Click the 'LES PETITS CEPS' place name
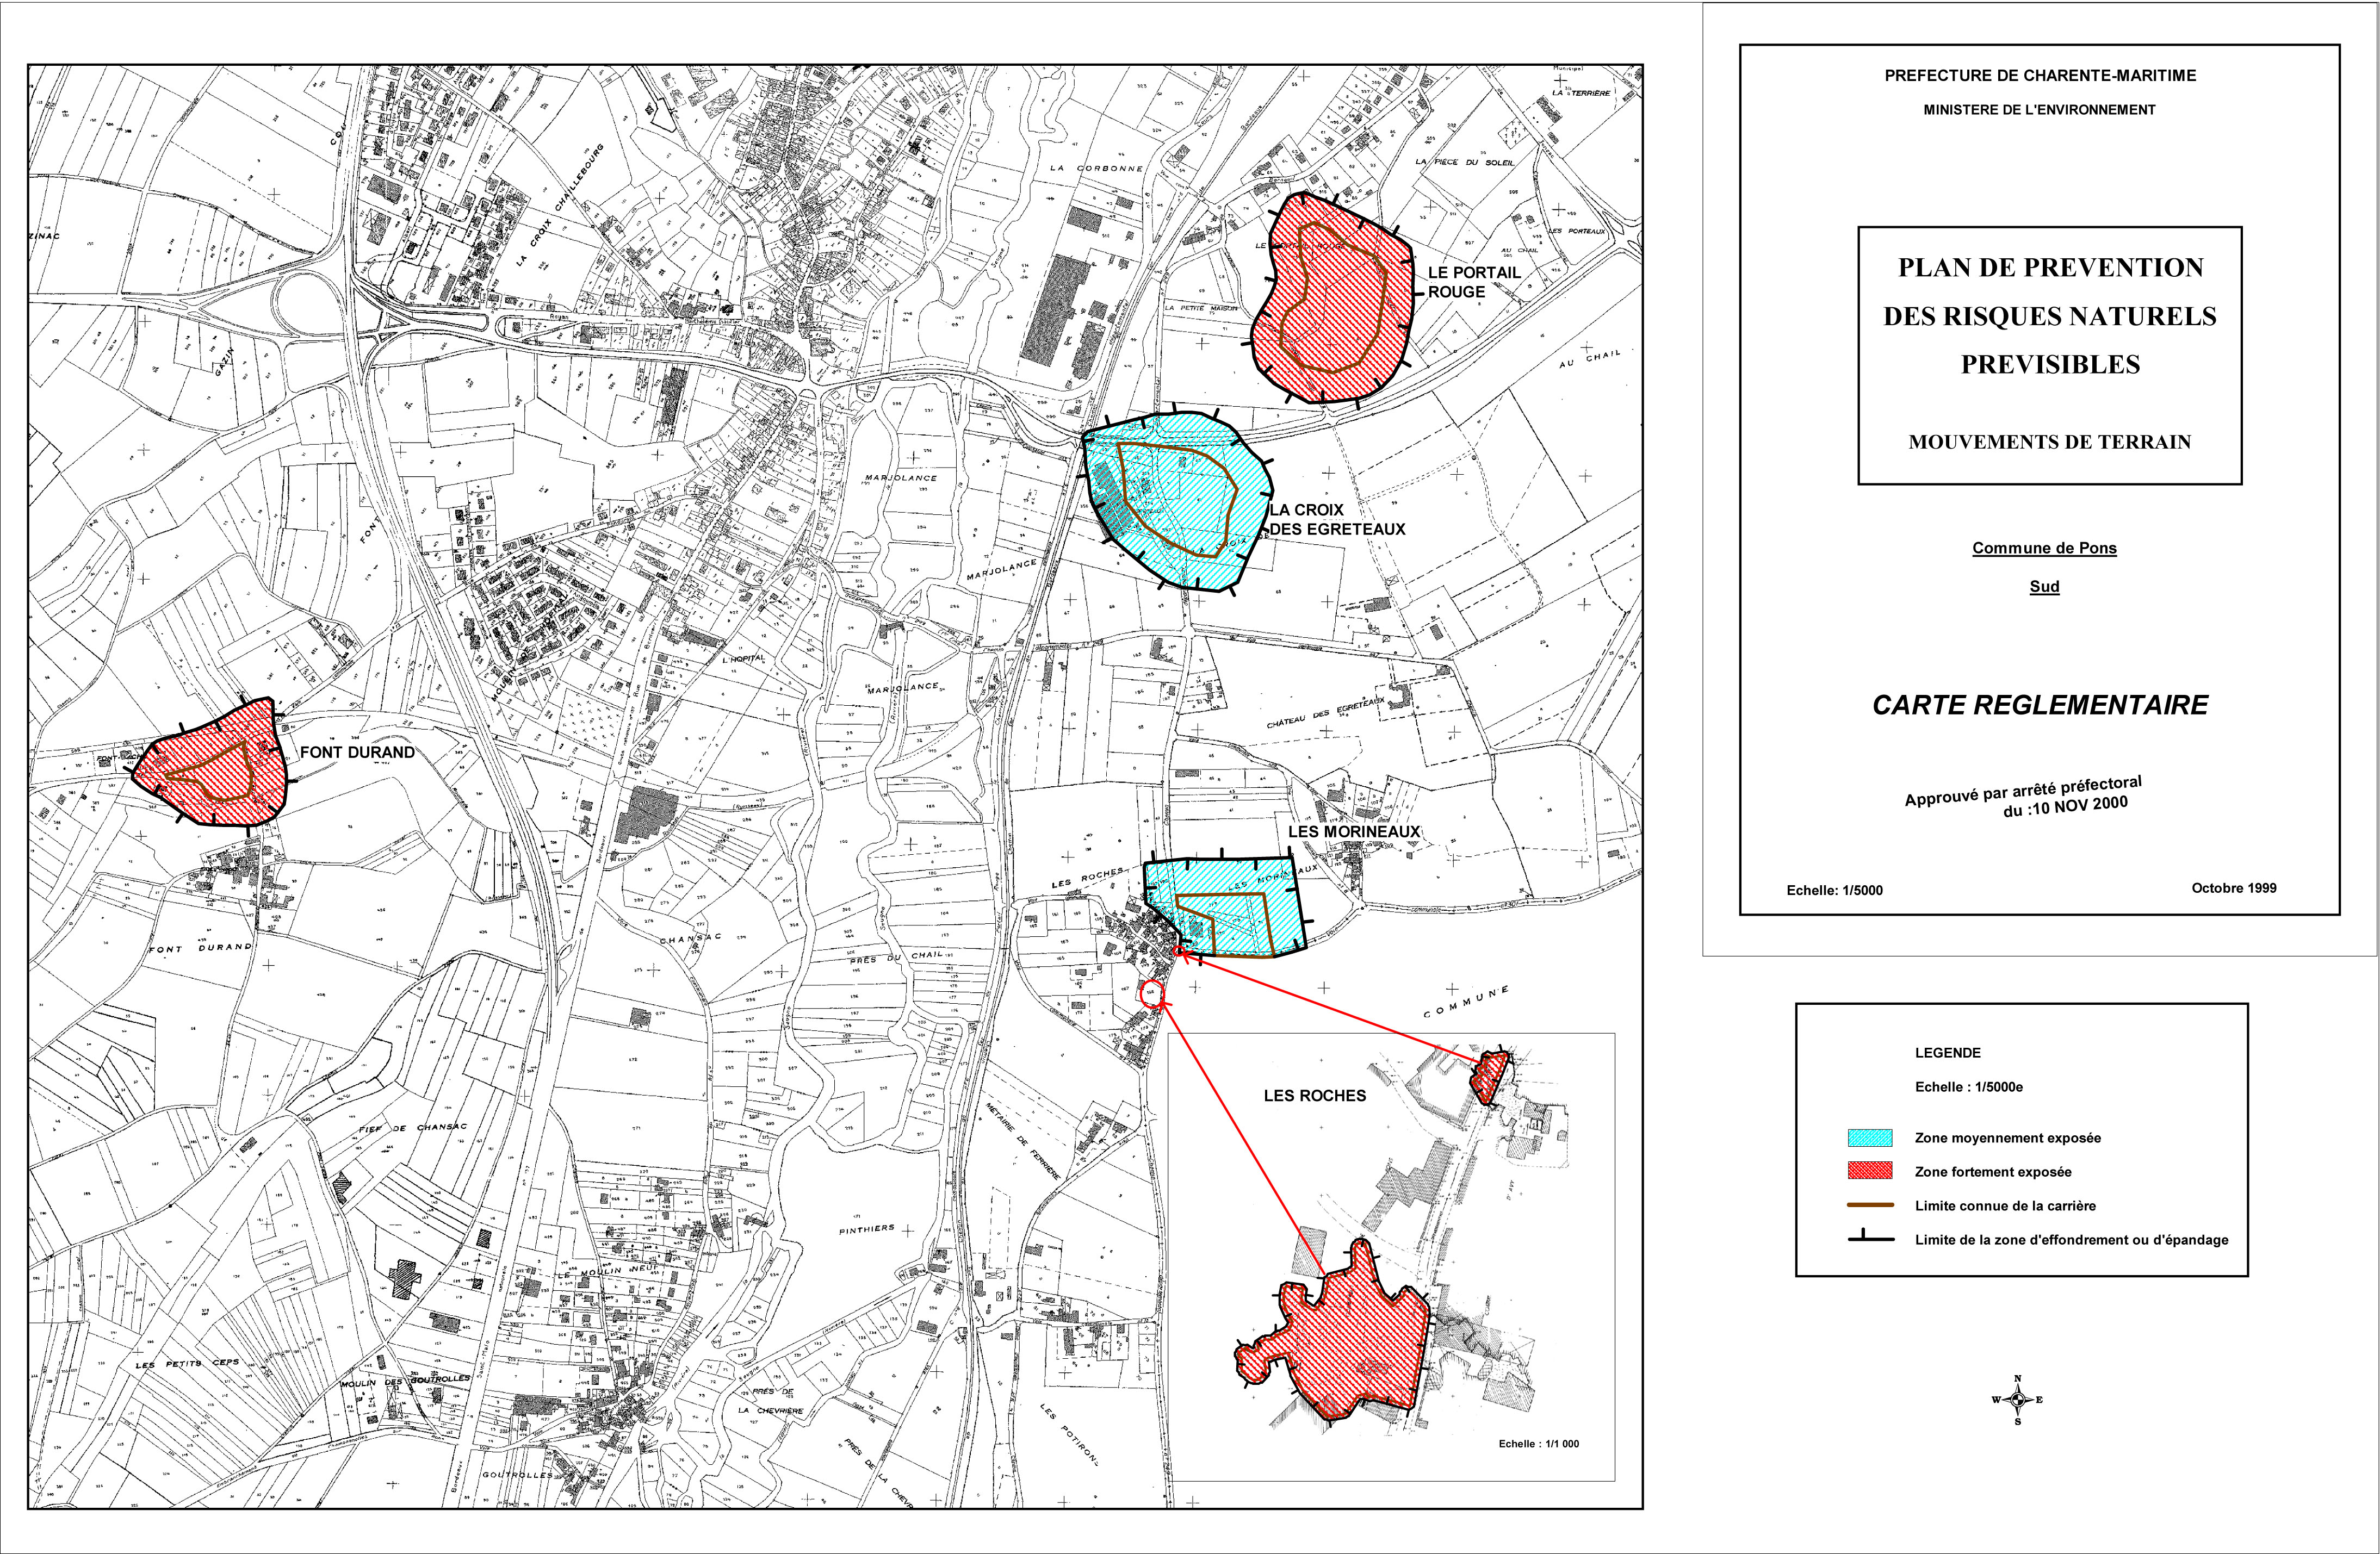This screenshot has width=2380, height=1554. pyautogui.click(x=188, y=1363)
